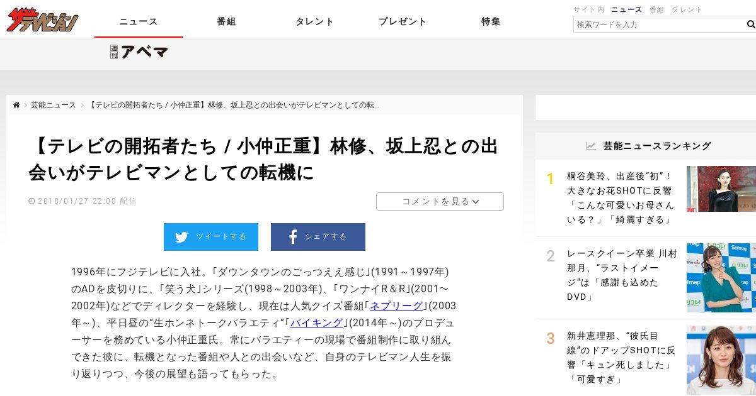Open the ニュース navigation tab
This screenshot has width=756, height=396.
pyautogui.click(x=139, y=21)
